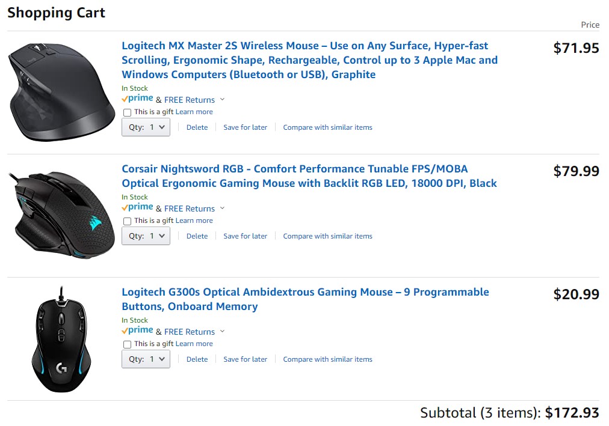Expand FREE Returns chevron for MX Master 2S
Screen dimensions: 609x426
tap(222, 99)
